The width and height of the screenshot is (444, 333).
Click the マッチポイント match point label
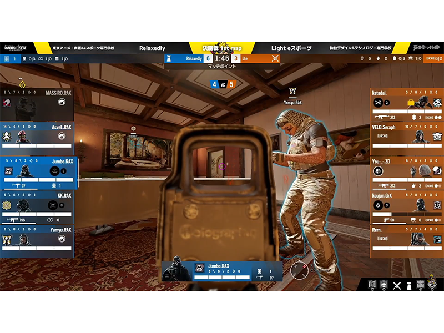[221, 66]
